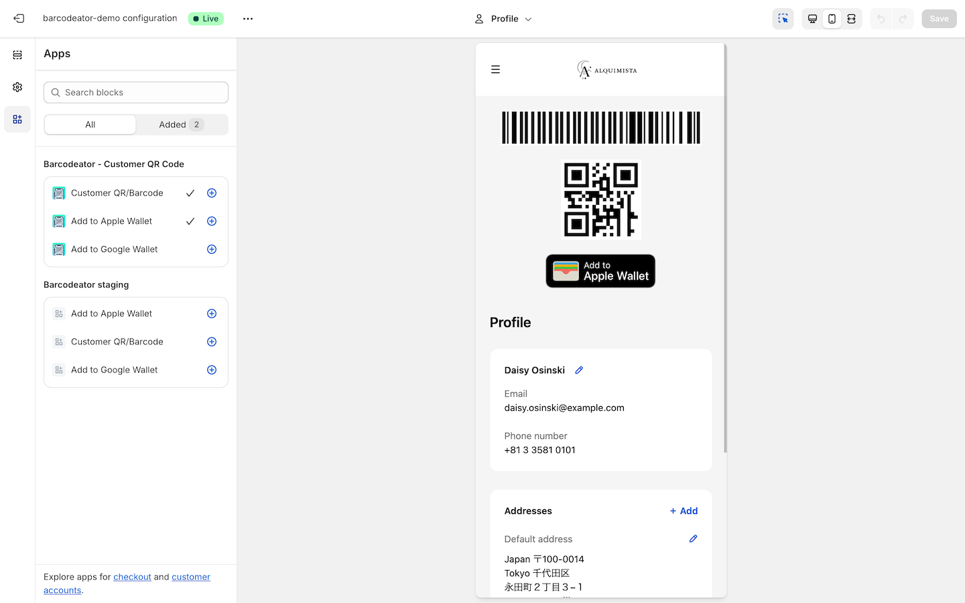Screen dimensions: 965x603
Task: Click Add address link
Action: tap(684, 511)
